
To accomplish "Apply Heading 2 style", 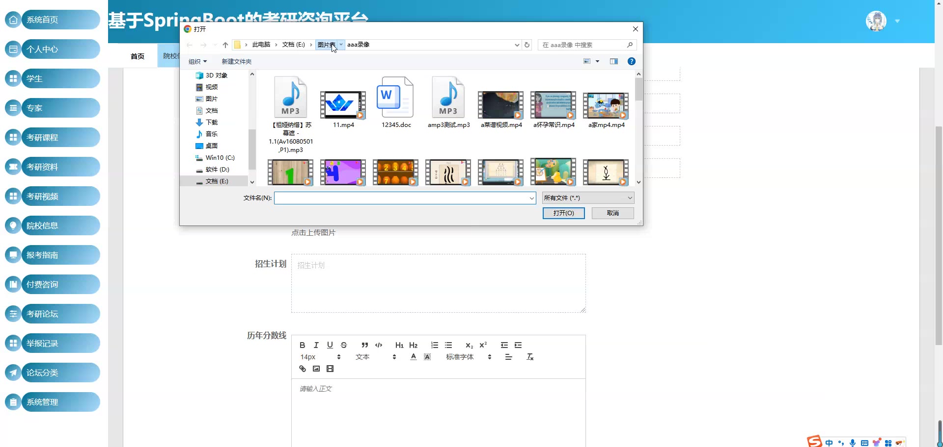I will click(x=414, y=345).
